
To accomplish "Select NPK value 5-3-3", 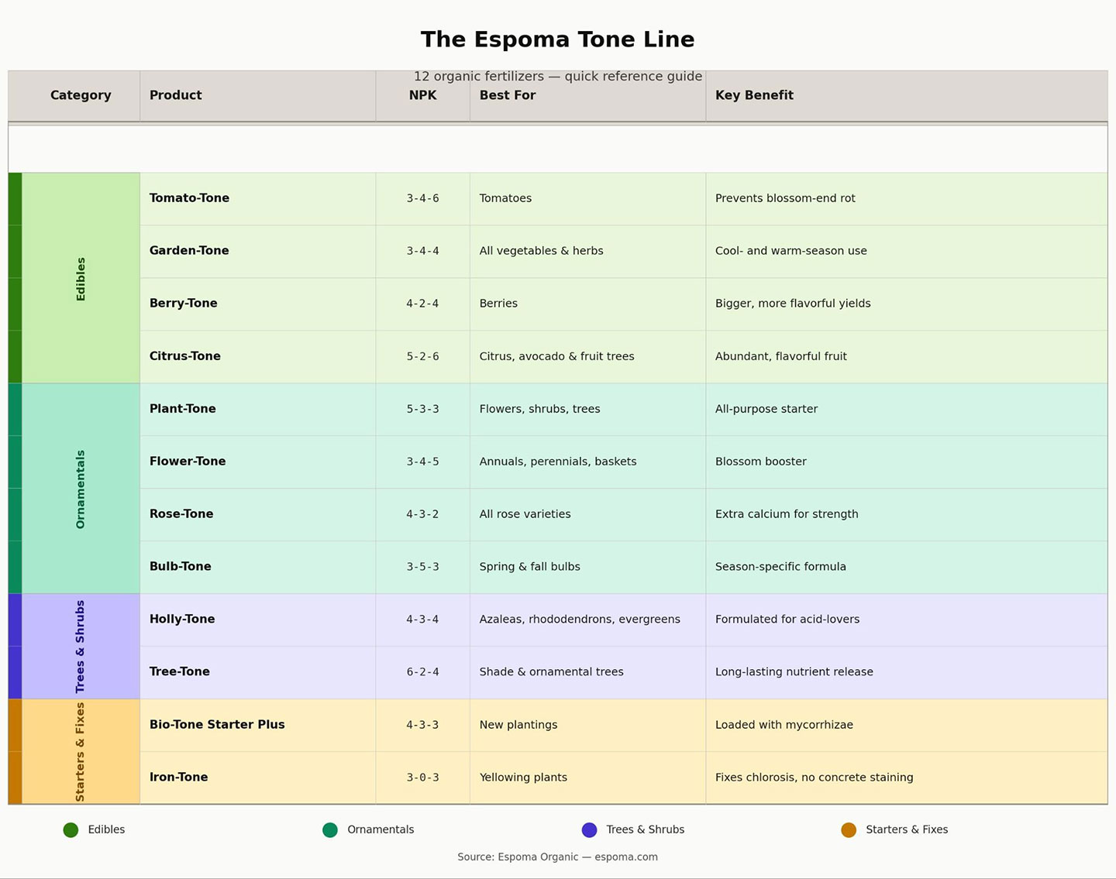I will (422, 409).
